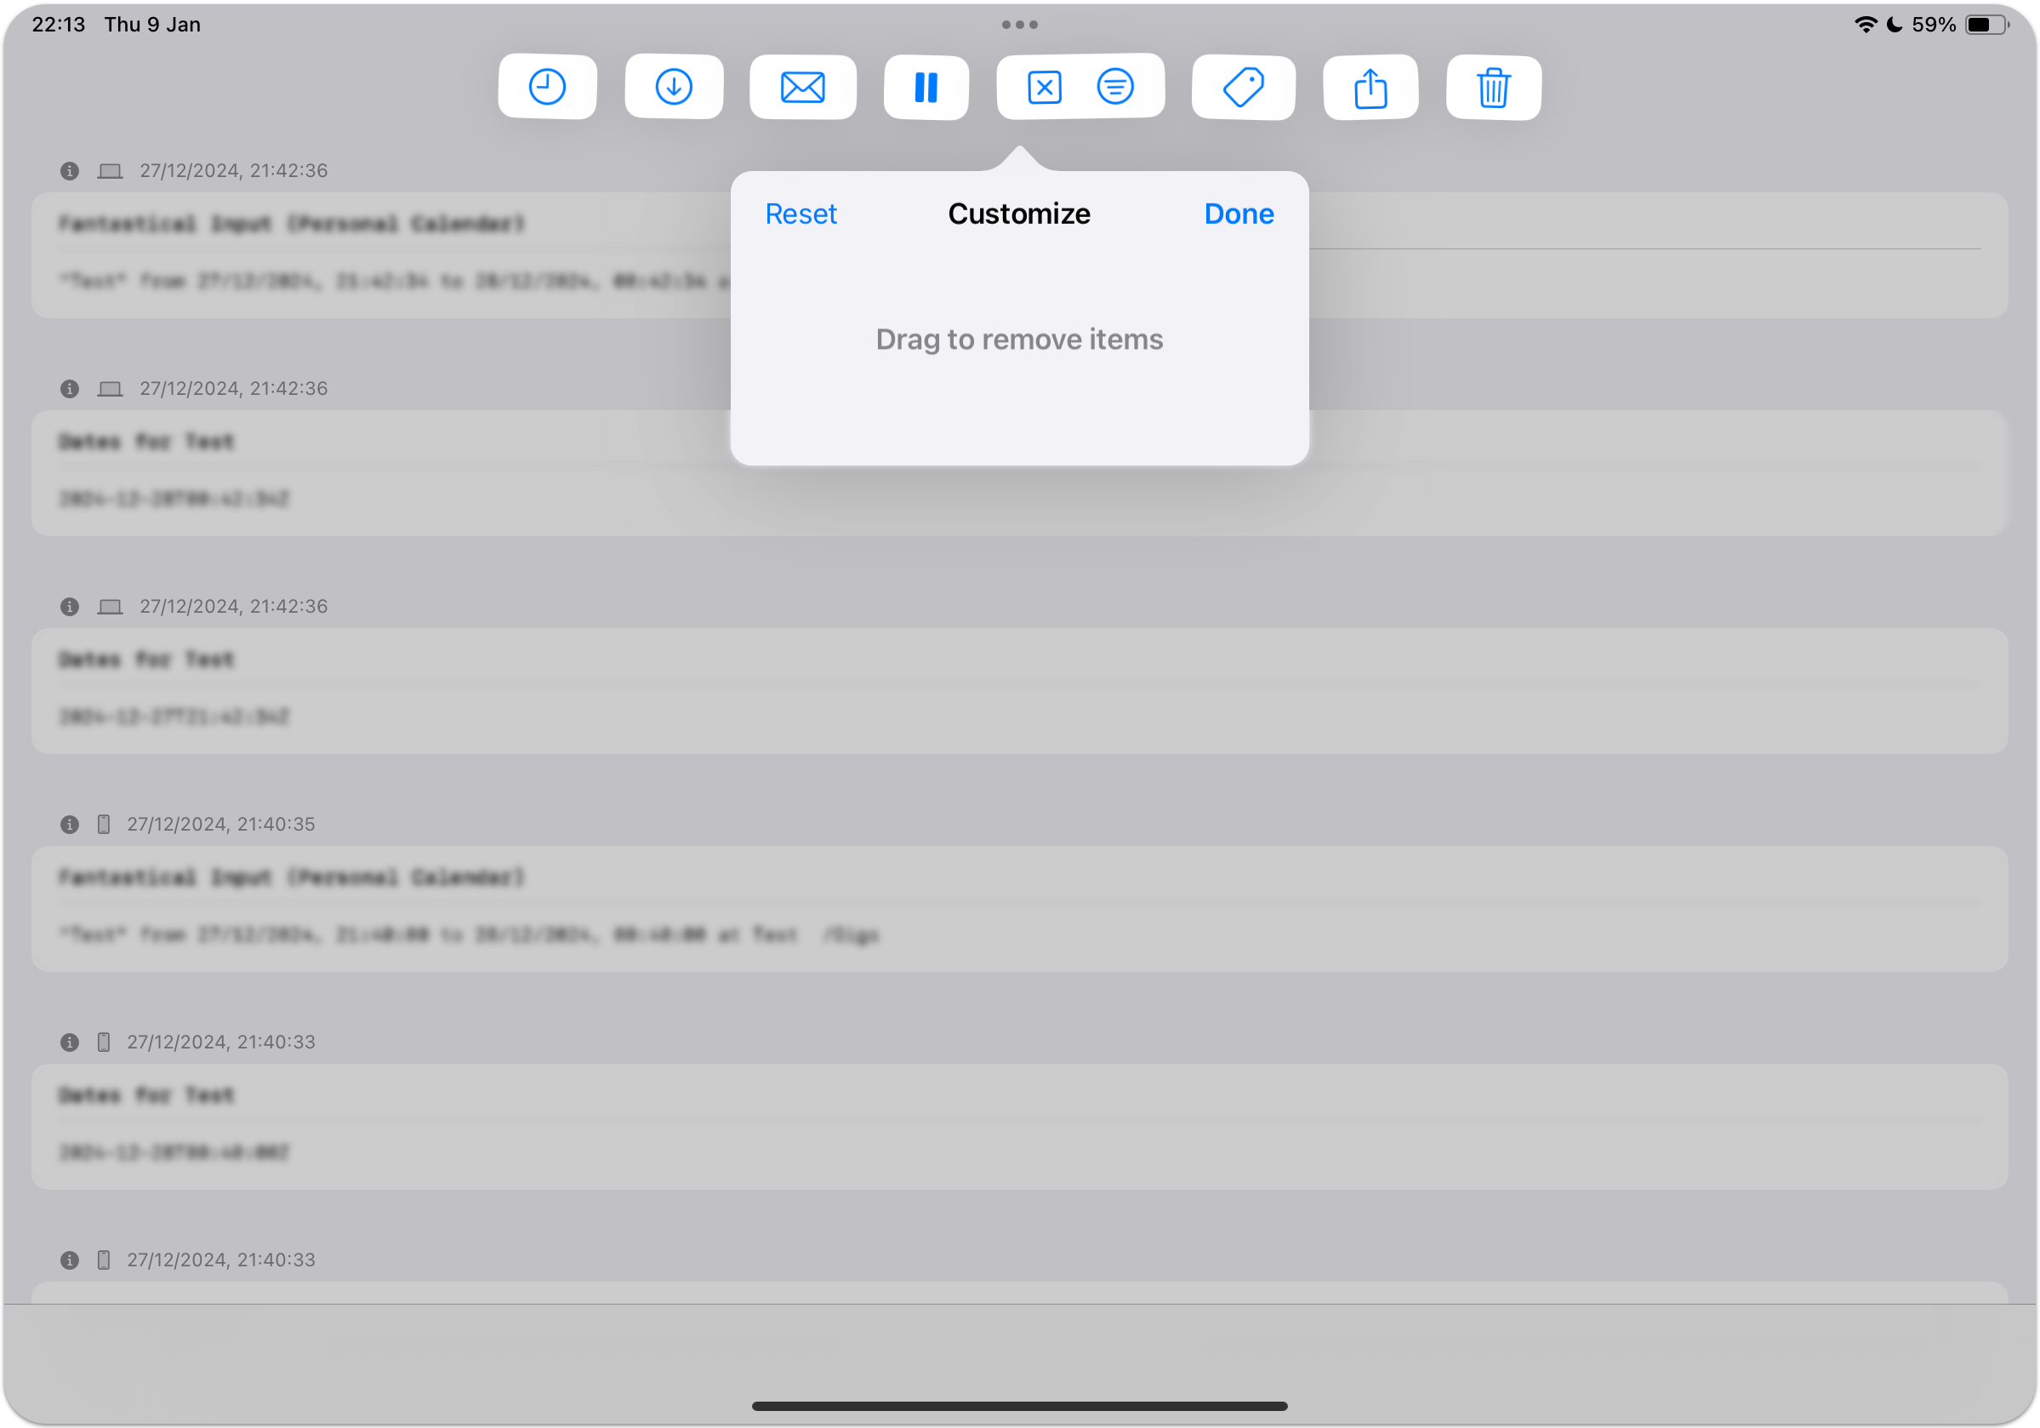
Task: Expand info for the 21:40:35 entry
Action: click(69, 824)
